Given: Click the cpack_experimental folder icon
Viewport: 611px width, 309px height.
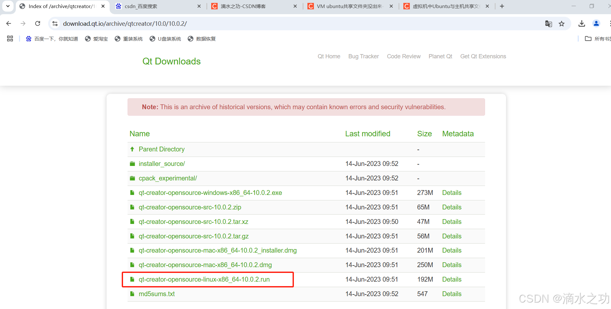Looking at the screenshot, I should [132, 178].
